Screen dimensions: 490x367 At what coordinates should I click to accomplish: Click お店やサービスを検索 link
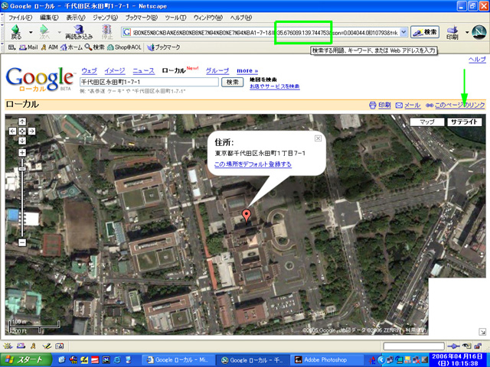click(x=275, y=86)
